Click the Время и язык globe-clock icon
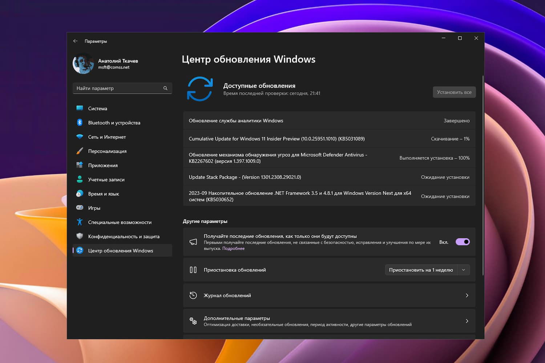This screenshot has width=545, height=363. pos(80,193)
